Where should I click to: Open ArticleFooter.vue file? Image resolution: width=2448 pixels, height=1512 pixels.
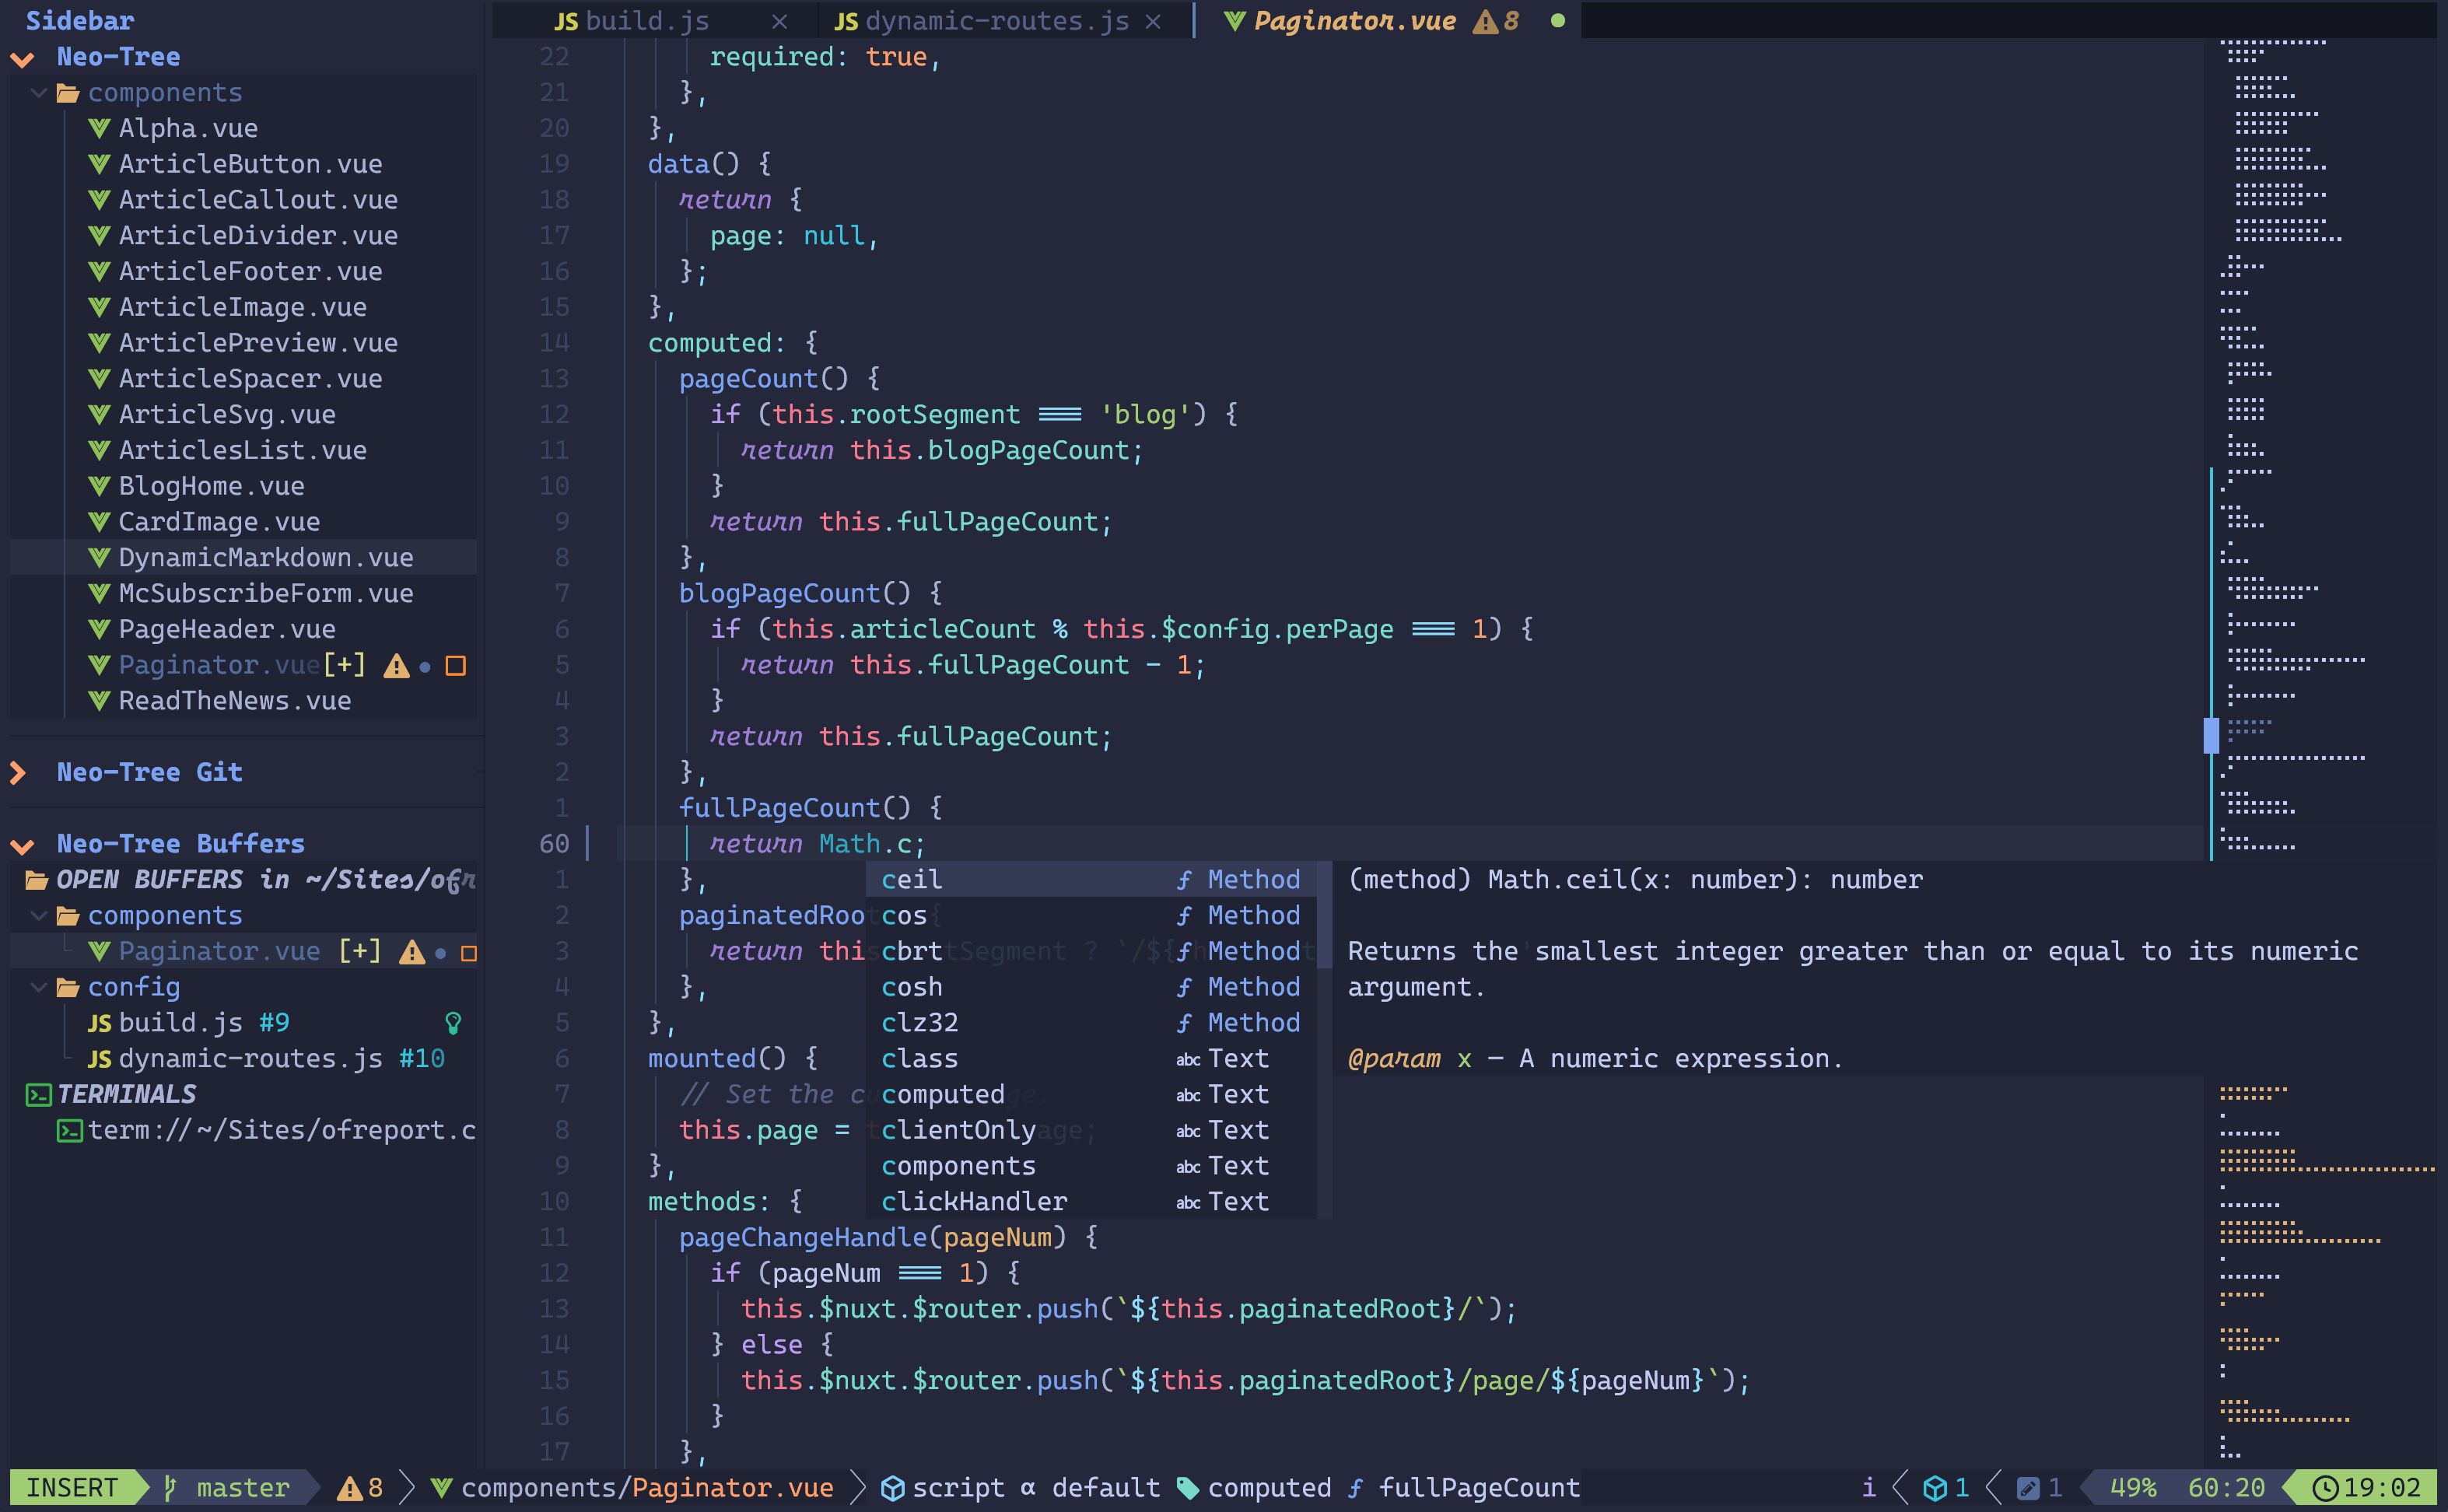click(x=250, y=272)
